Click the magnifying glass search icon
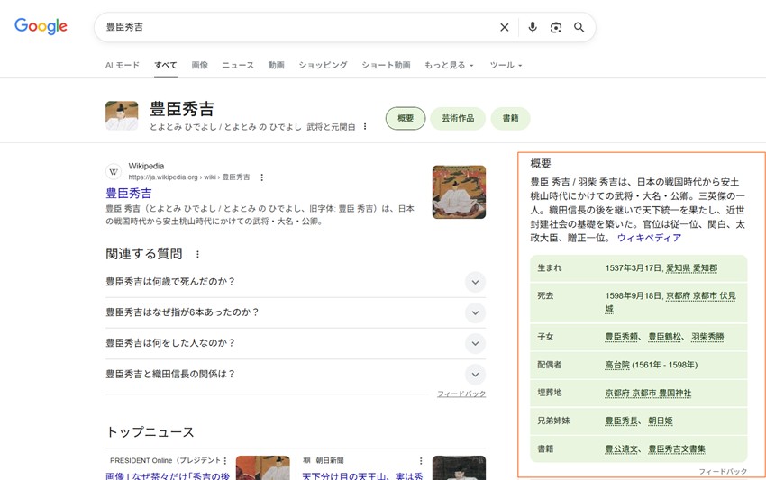 click(x=579, y=27)
